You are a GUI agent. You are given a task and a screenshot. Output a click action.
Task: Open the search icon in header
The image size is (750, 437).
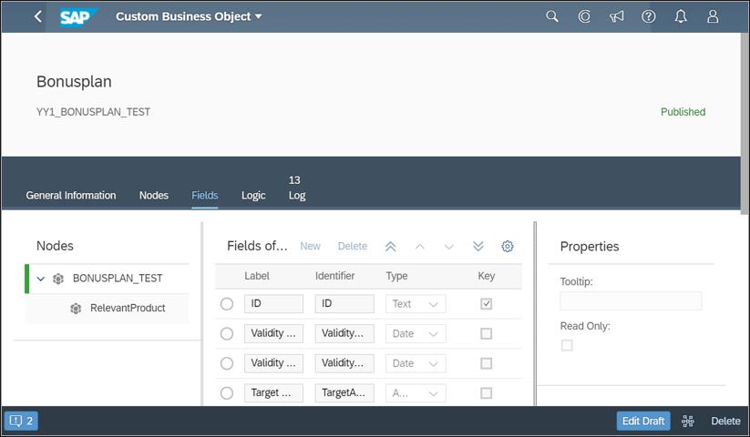point(552,16)
